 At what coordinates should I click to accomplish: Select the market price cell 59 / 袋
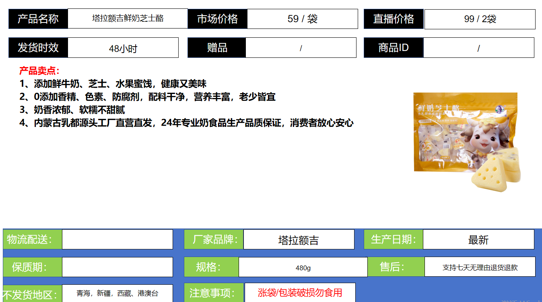click(x=302, y=19)
